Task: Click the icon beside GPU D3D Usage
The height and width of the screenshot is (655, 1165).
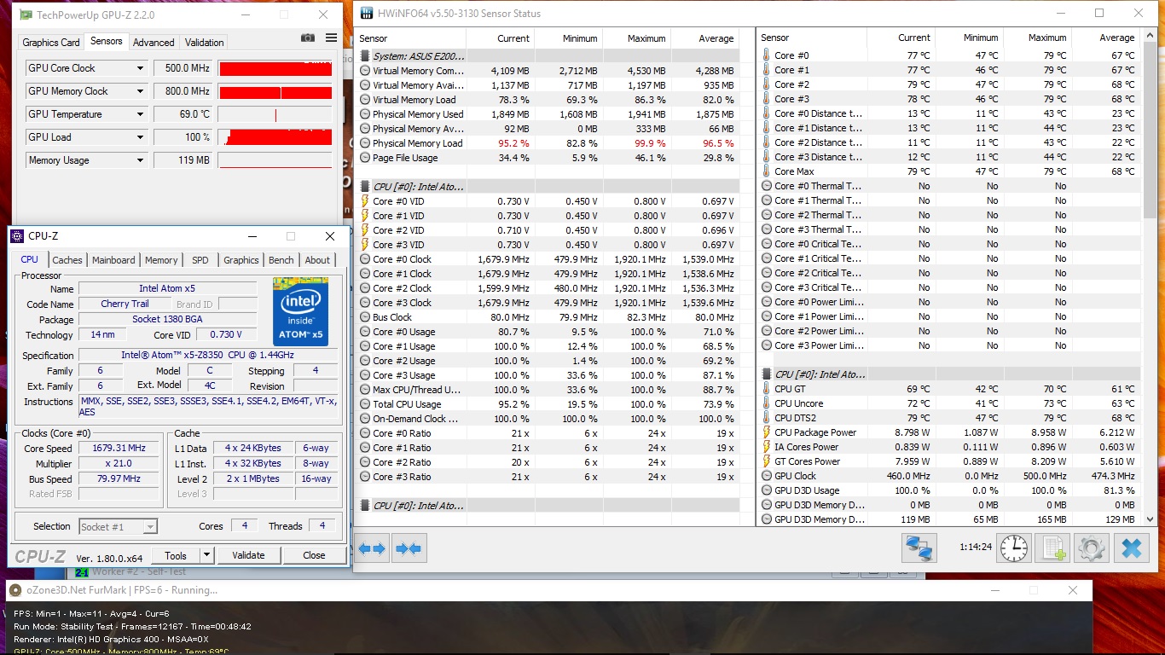Action: coord(766,490)
